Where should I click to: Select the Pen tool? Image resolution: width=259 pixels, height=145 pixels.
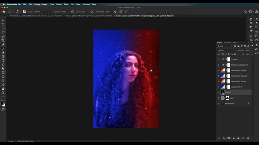(3, 64)
